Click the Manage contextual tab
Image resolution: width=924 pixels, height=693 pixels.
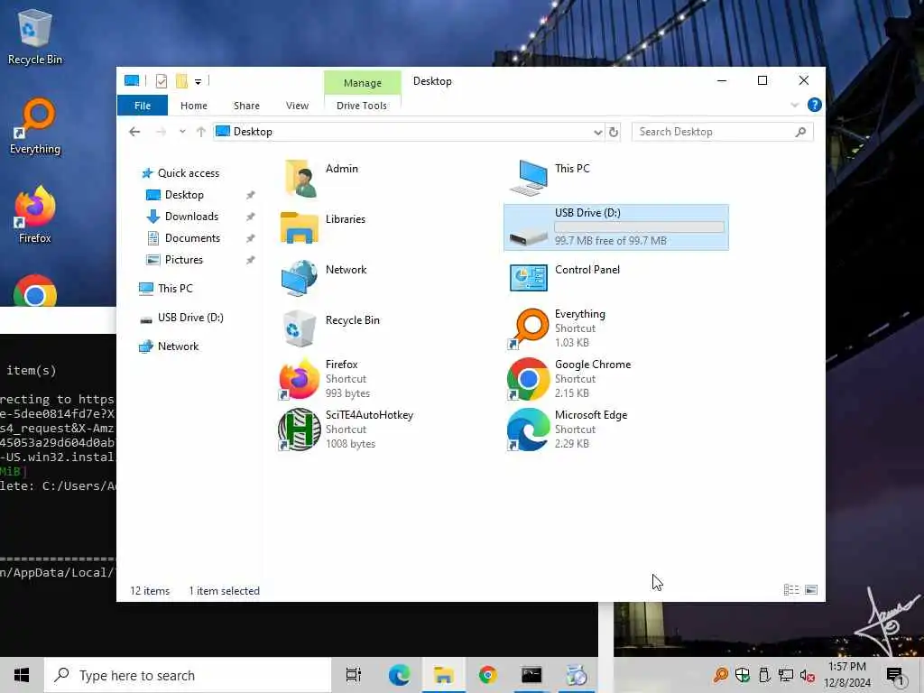[363, 83]
